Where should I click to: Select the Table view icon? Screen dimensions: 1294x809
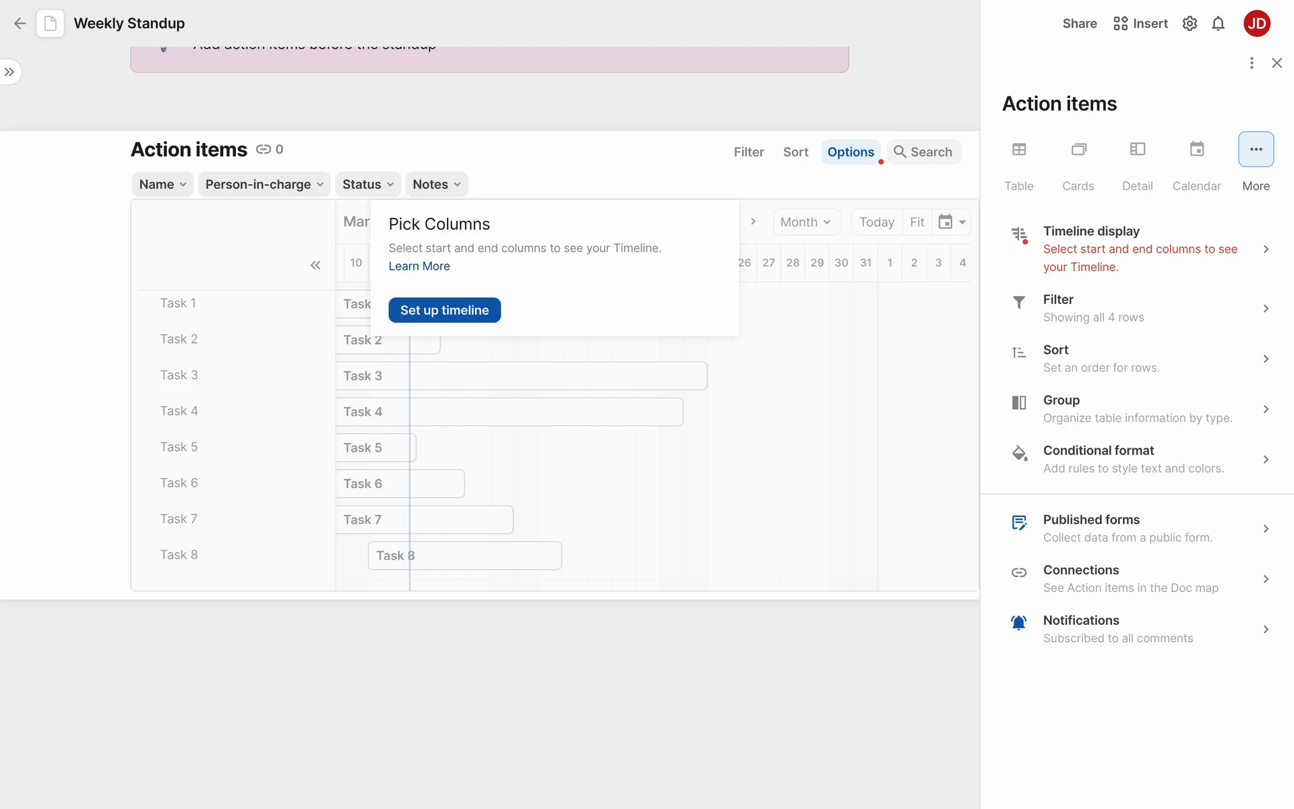click(1018, 149)
